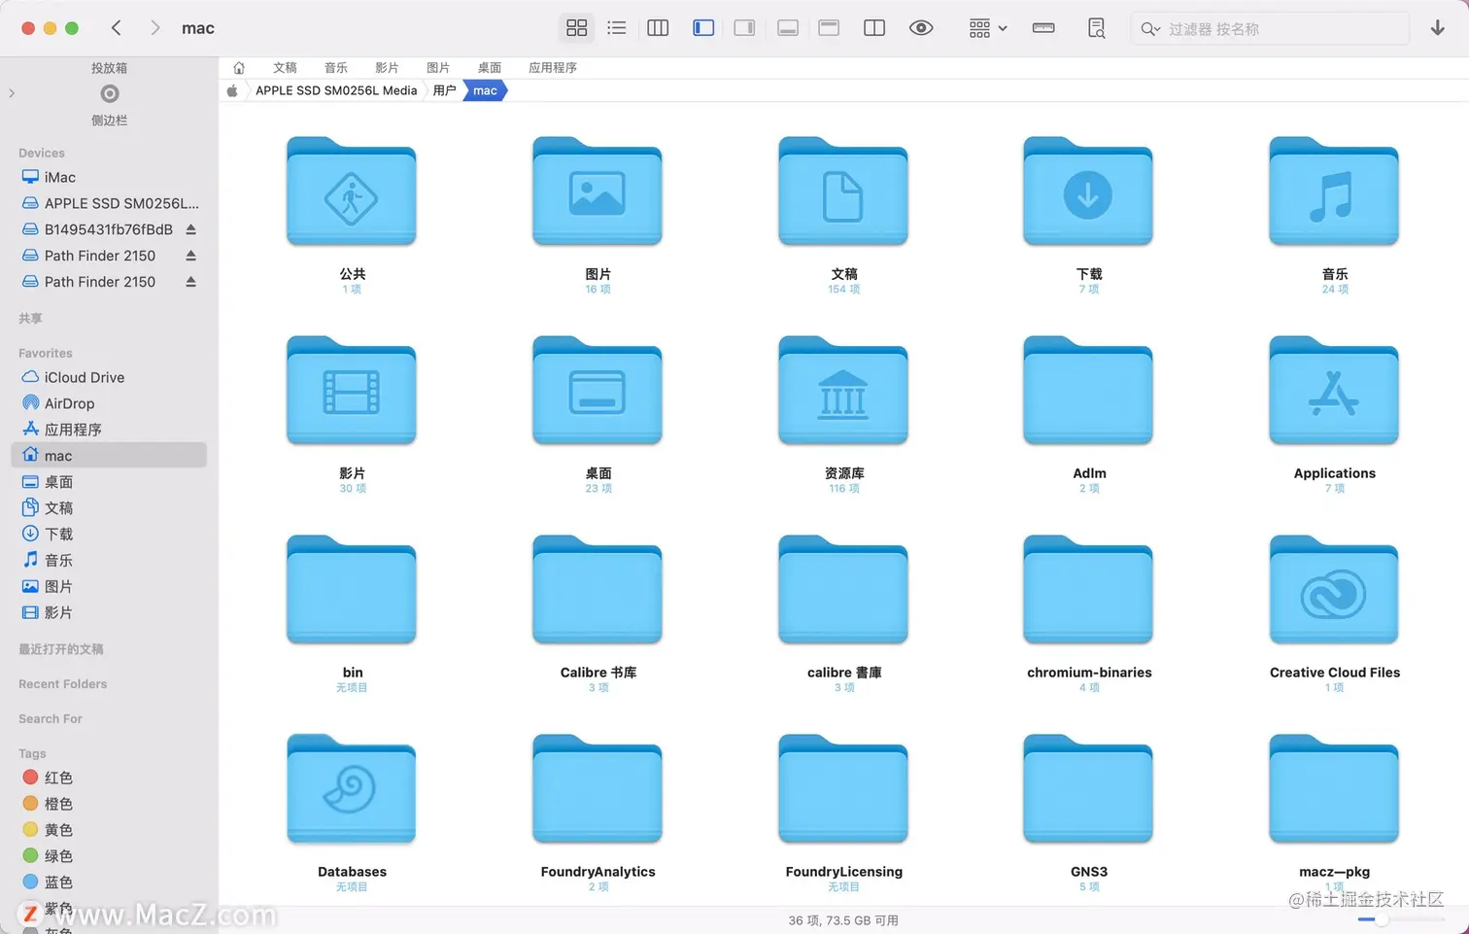The height and width of the screenshot is (934, 1469).
Task: Toggle the eye preview button
Action: point(921,28)
